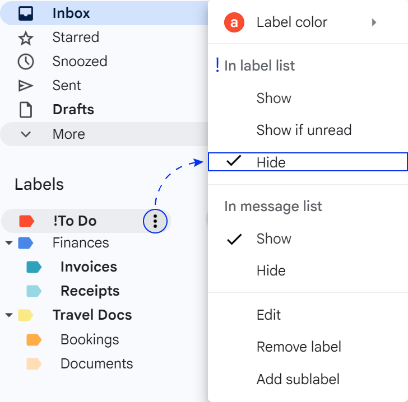Open the Finances label
This screenshot has height=402, width=408.
tap(81, 243)
